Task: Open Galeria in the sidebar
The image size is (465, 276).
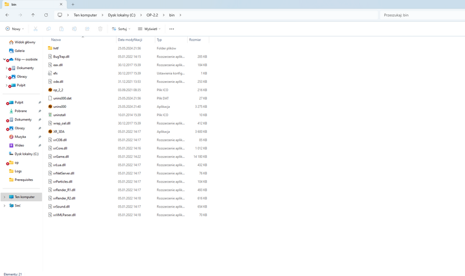Action: tap(19, 51)
